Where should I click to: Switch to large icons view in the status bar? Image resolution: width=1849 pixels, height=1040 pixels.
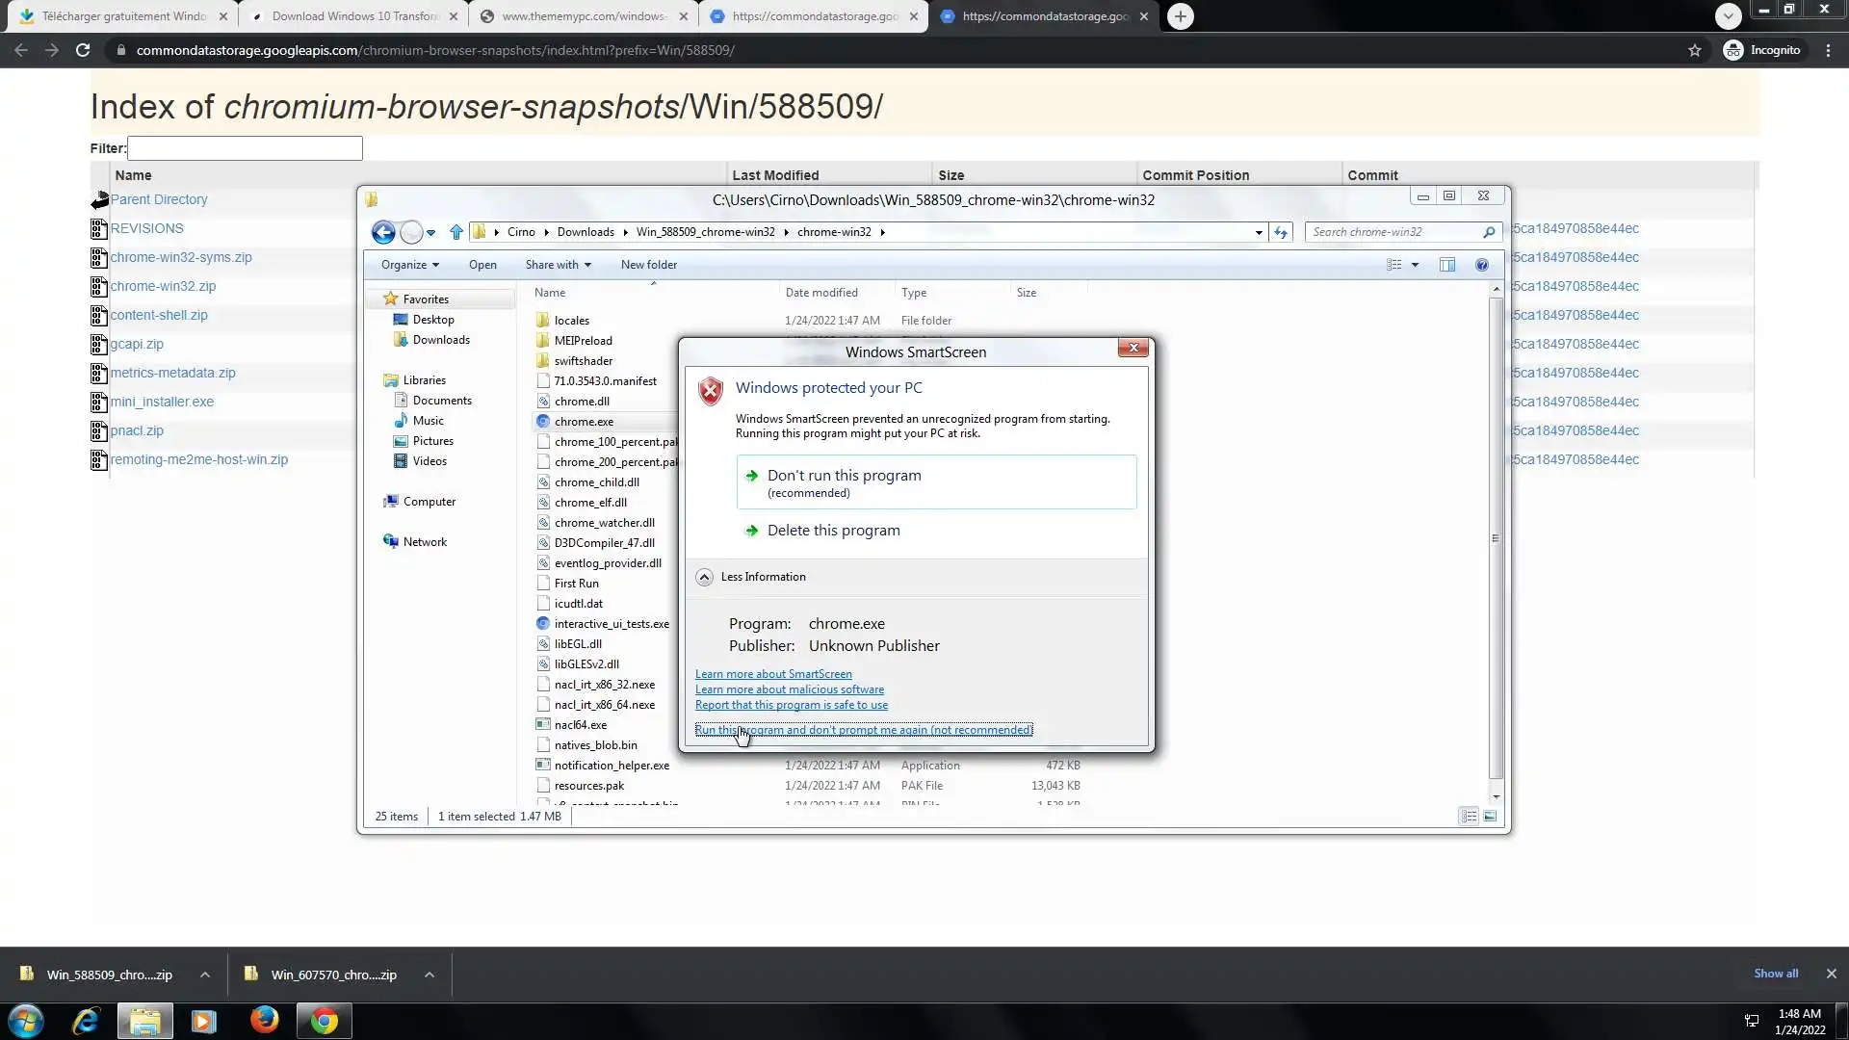click(1490, 817)
